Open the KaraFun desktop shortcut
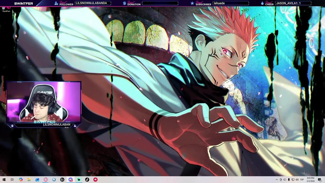Image resolution: width=325 pixels, height=183 pixels. click(x=6, y=10)
